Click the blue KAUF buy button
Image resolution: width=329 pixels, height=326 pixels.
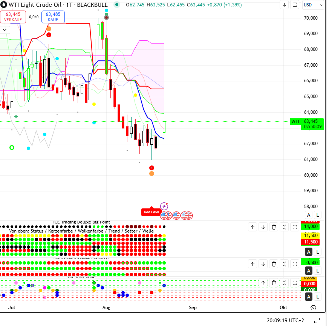53,17
